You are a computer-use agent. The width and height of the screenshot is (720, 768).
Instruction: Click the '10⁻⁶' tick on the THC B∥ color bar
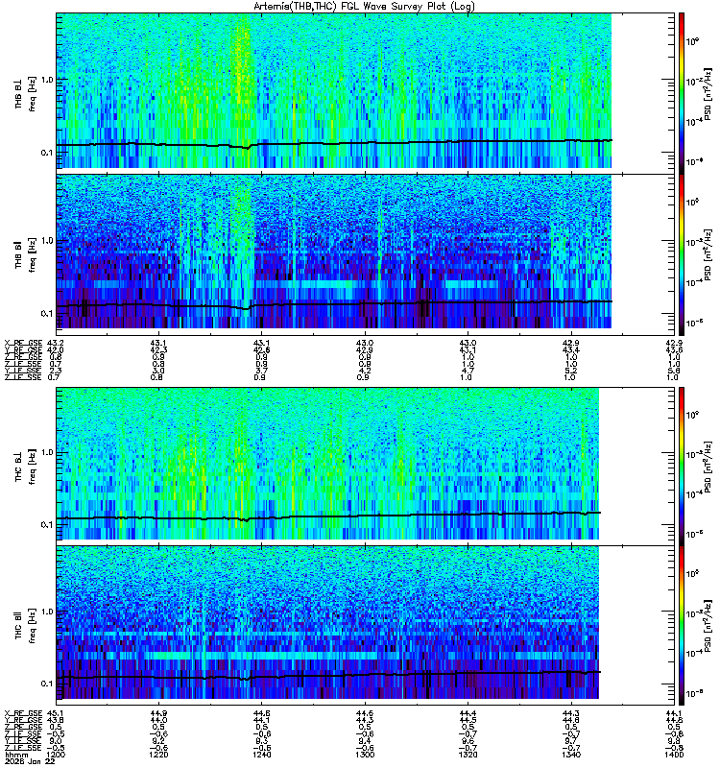click(694, 692)
